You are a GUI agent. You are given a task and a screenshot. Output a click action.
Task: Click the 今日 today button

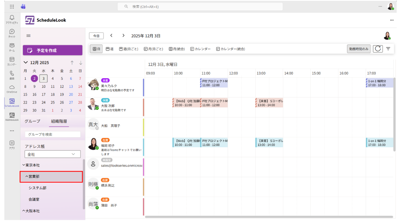pos(96,36)
